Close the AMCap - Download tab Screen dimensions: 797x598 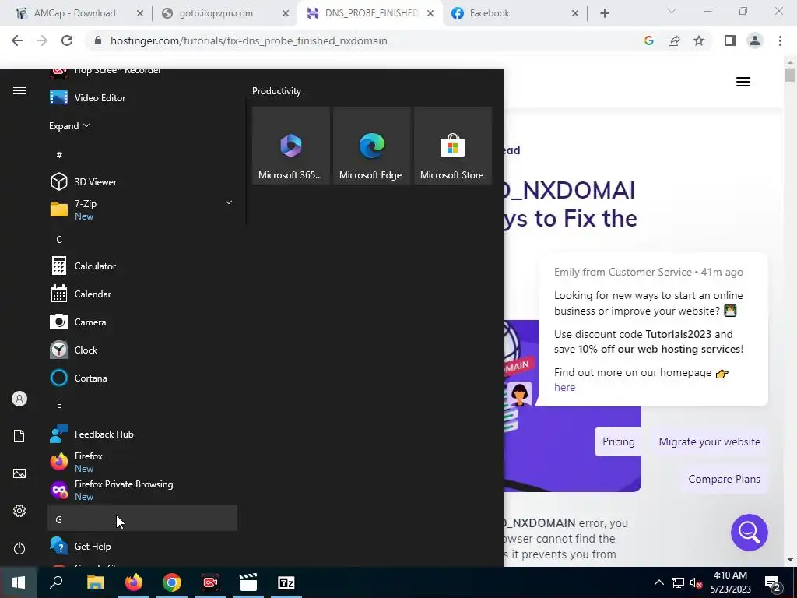140,13
